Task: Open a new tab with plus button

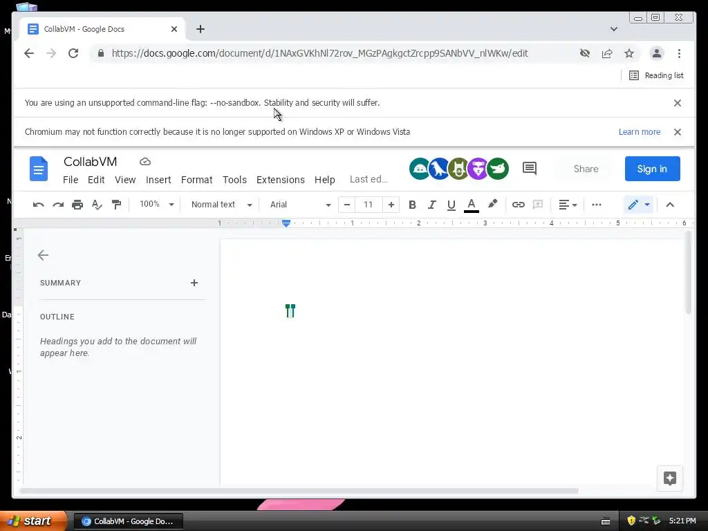Action: [x=201, y=29]
